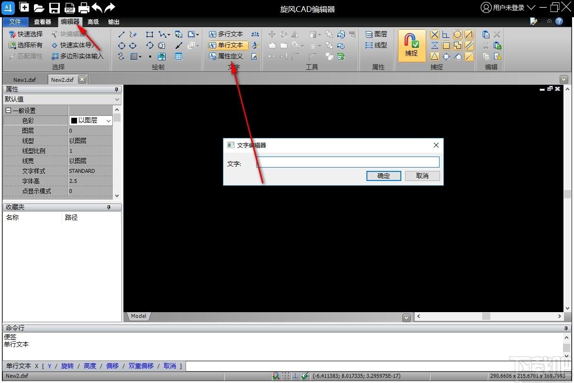Click the 取消 button in text editor dialog
This screenshot has height=383, width=574.
[422, 176]
